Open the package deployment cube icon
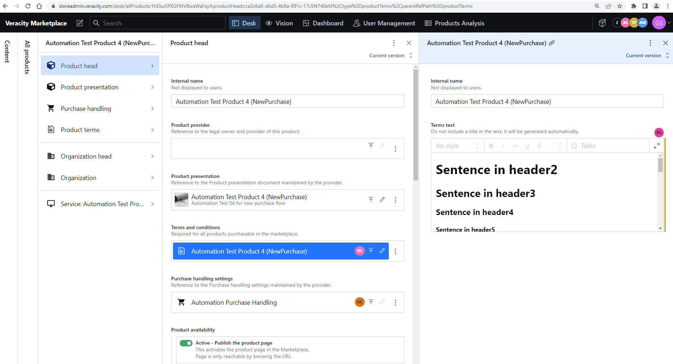673x364 pixels. click(x=602, y=23)
